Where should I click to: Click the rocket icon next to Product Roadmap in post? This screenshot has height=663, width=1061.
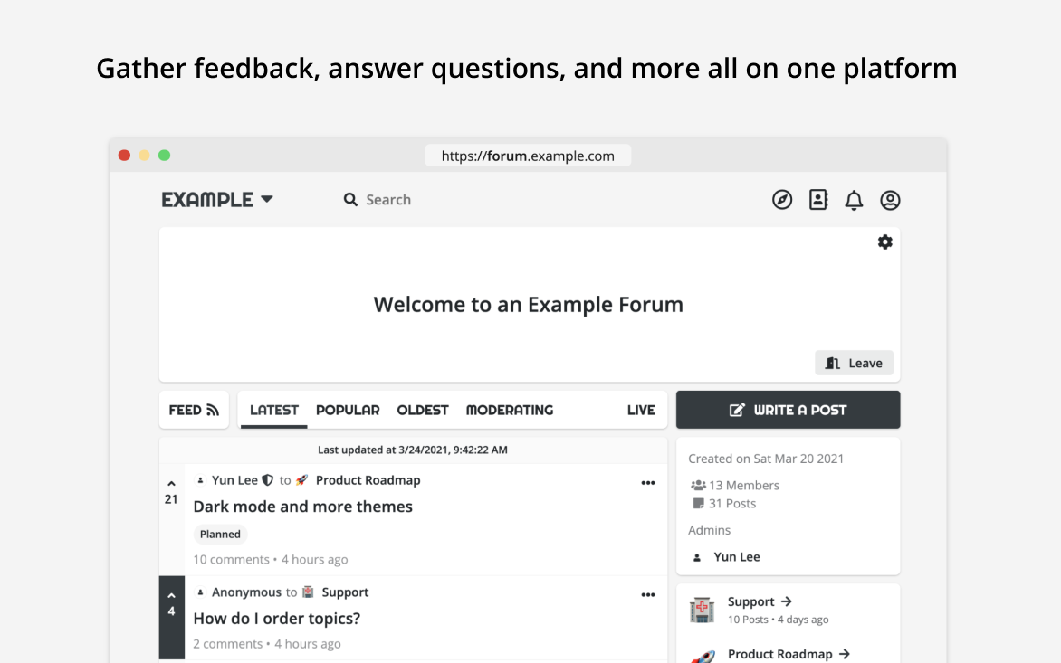point(301,480)
